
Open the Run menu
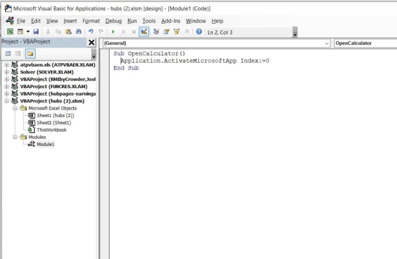coord(132,21)
